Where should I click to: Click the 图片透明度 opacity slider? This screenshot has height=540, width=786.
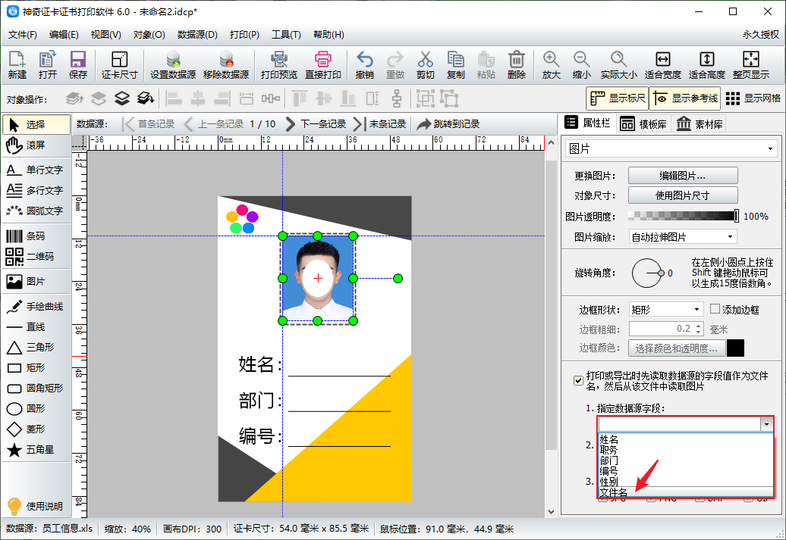(684, 216)
